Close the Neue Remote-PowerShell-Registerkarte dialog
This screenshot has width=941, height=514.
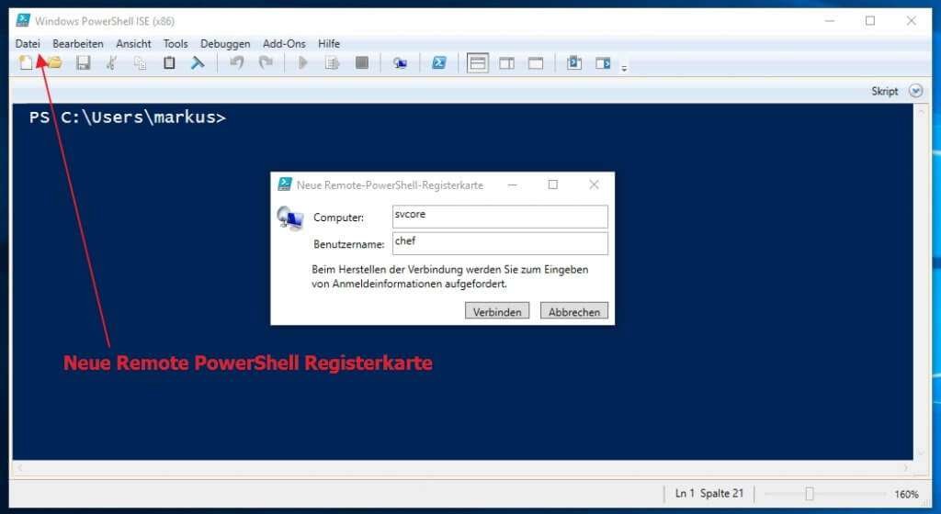click(x=595, y=184)
